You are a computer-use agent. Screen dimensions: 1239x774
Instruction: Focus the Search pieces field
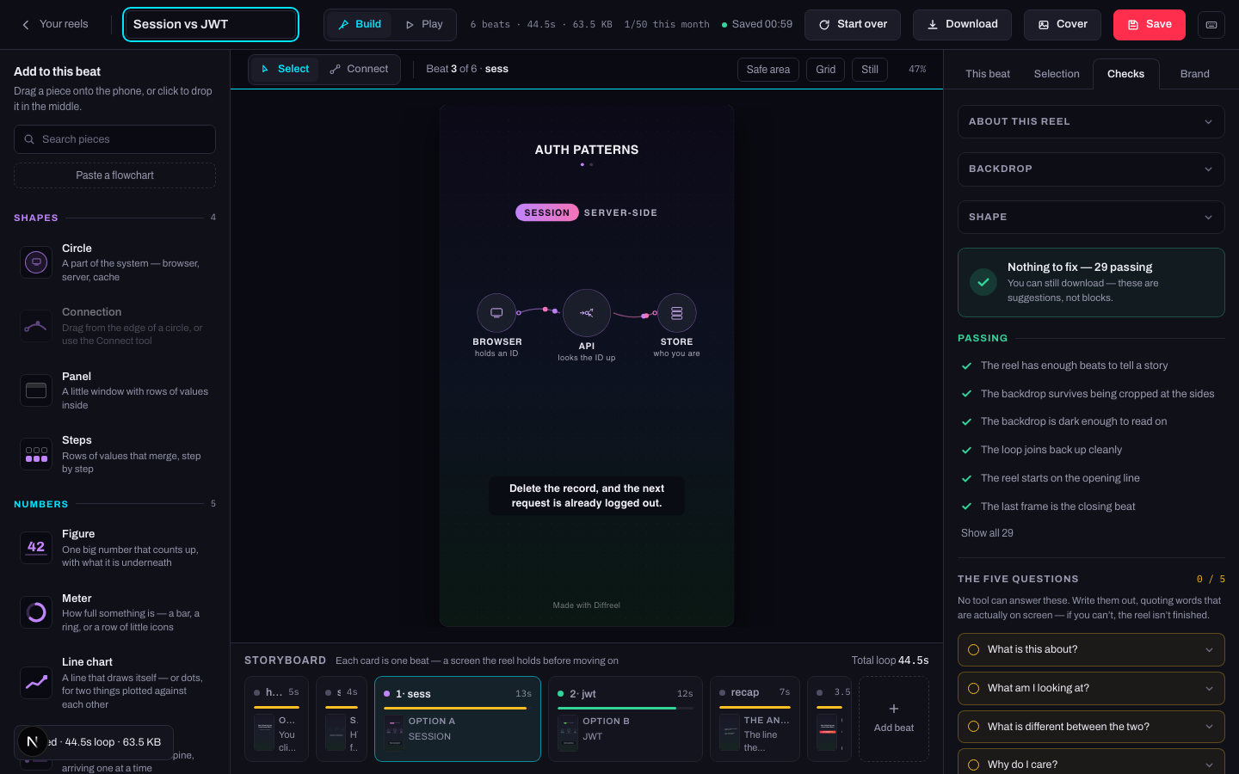(115, 139)
